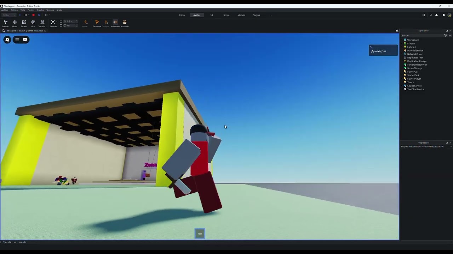Pause the running playtest
The image size is (453, 254).
tap(25, 15)
